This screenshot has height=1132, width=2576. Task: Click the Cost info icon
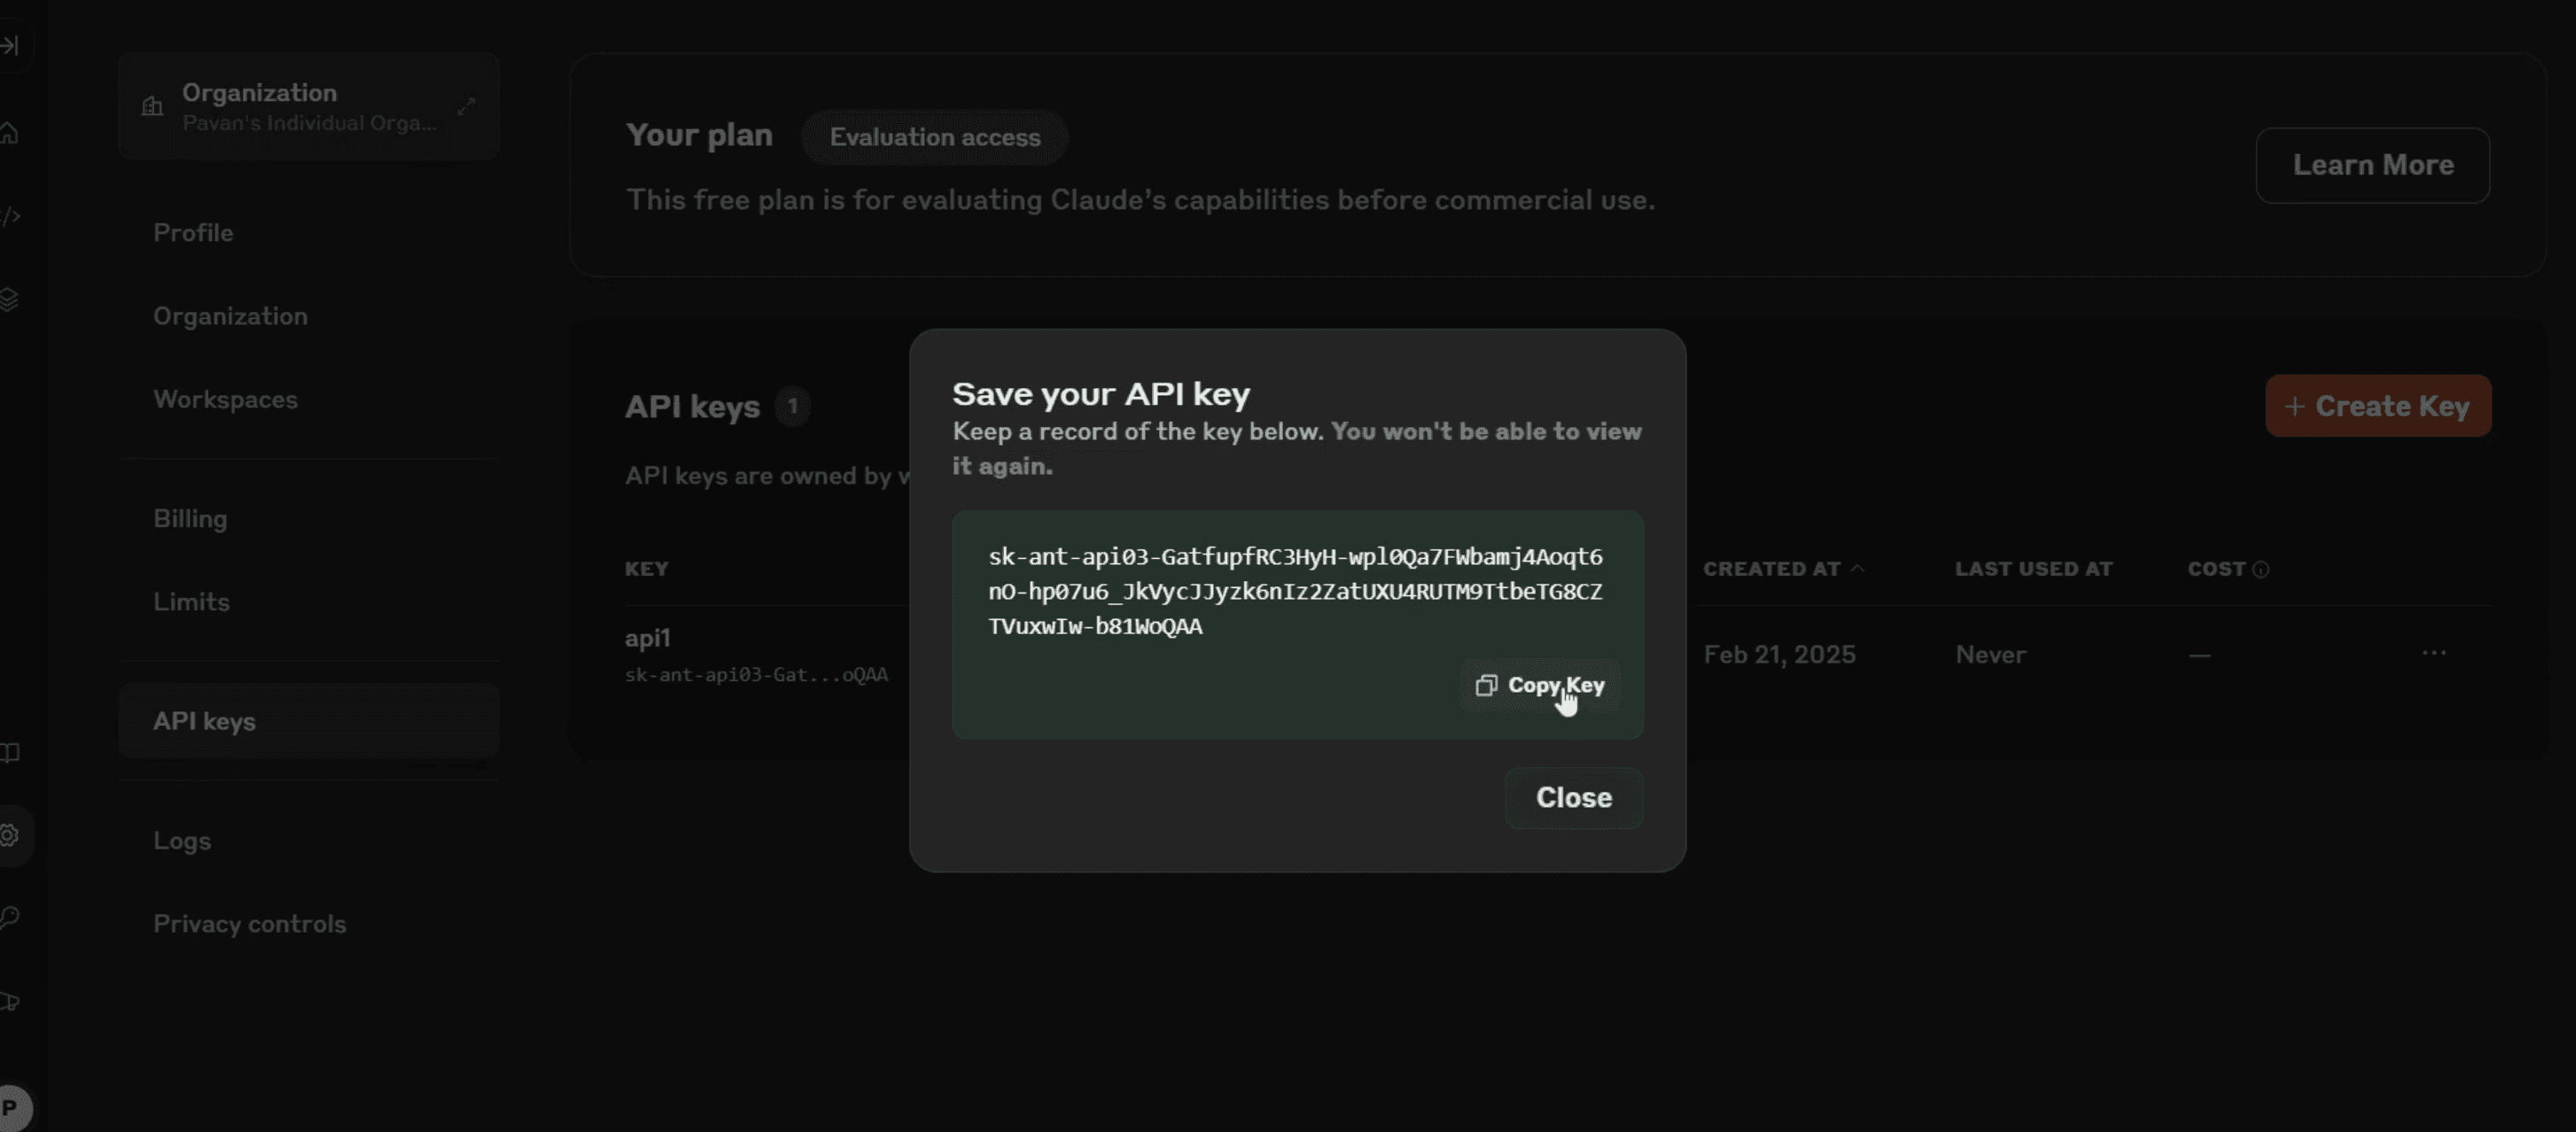[x=2260, y=569]
